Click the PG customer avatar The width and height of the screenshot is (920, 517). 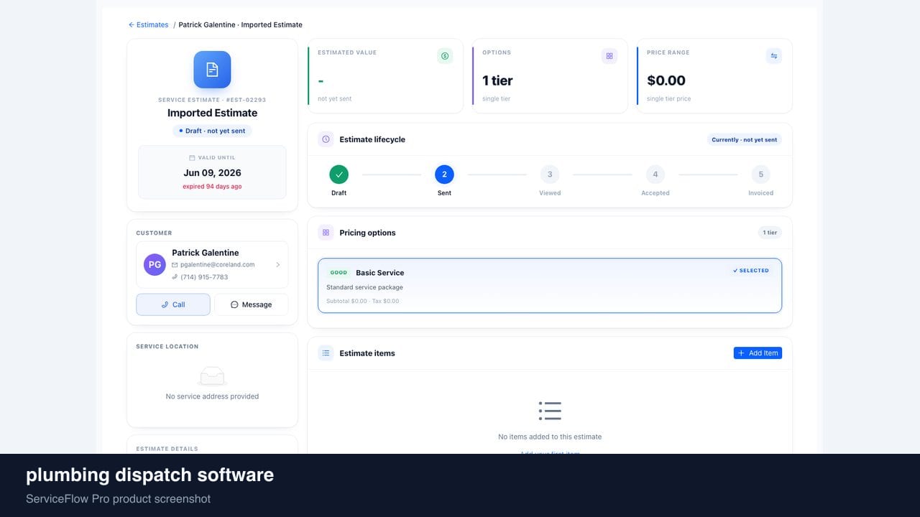click(x=155, y=264)
